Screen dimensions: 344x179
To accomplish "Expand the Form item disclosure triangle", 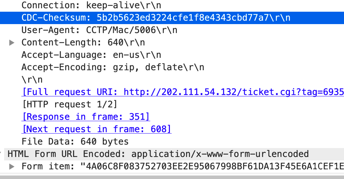I will click(12, 167).
